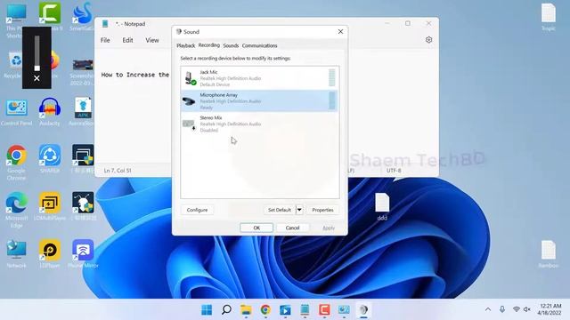This screenshot has width=570, height=320.
Task: Open microphone Properties button
Action: pyautogui.click(x=322, y=210)
